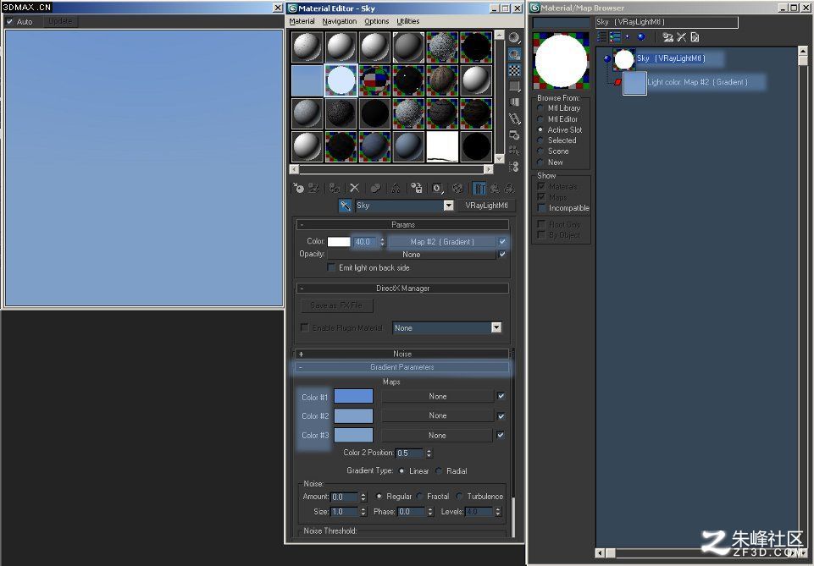Viewport: 814px width, 566px height.
Task: Enable Emit light on back side
Action: pyautogui.click(x=331, y=267)
